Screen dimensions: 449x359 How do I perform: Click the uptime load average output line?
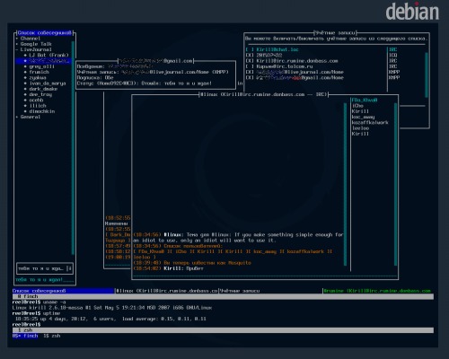tap(110, 319)
